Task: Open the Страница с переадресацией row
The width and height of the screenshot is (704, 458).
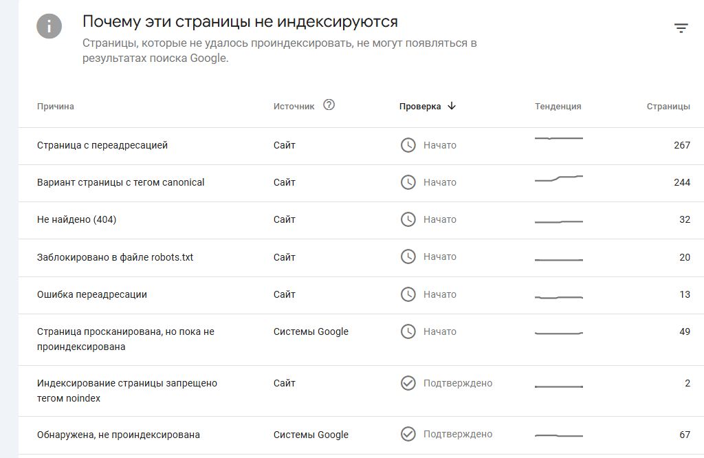Action: 102,145
